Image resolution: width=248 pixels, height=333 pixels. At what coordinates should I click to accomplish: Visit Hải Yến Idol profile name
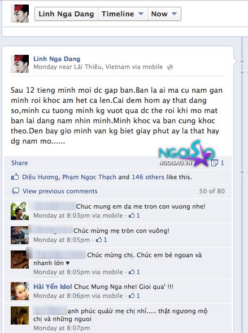click(x=53, y=287)
